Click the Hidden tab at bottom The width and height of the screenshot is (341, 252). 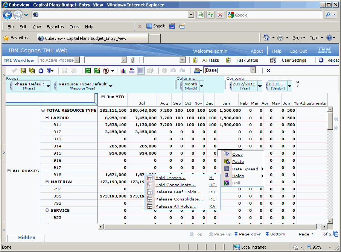tap(26, 238)
